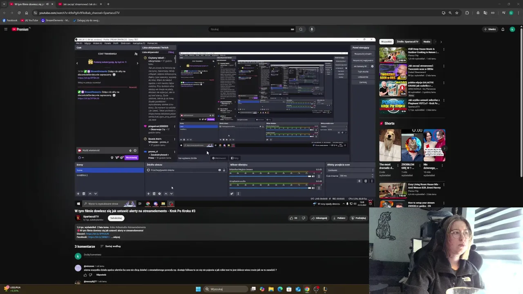The width and height of the screenshot is (523, 294).
Task: Open options for Jak zacząć streamować video
Action: 444,66
